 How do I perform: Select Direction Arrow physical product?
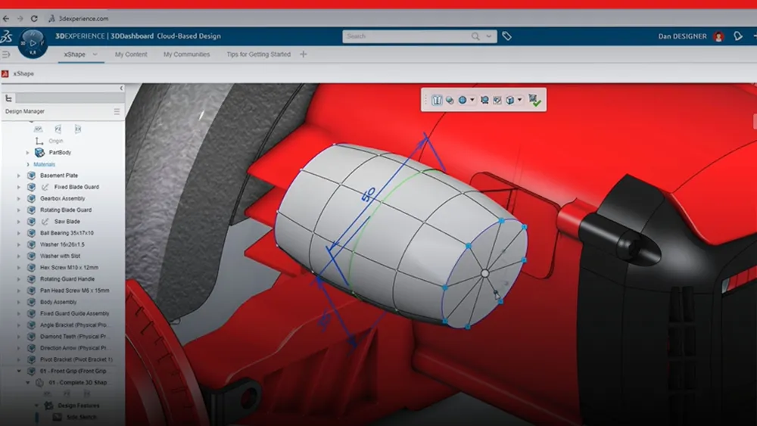75,348
